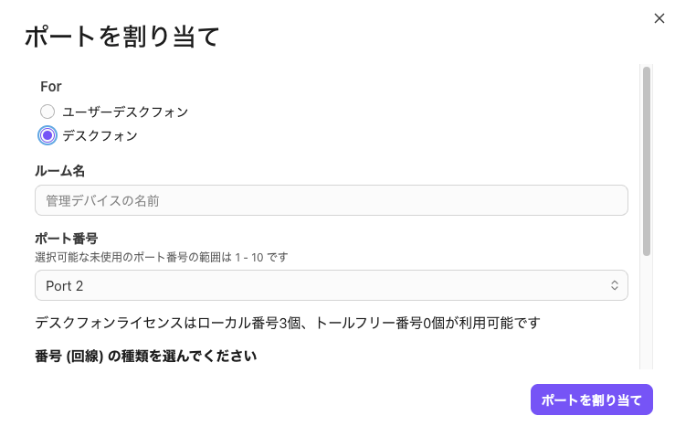675x437 pixels.
Task: Click the ポートを割り当て dialog heading
Action: coord(121,37)
